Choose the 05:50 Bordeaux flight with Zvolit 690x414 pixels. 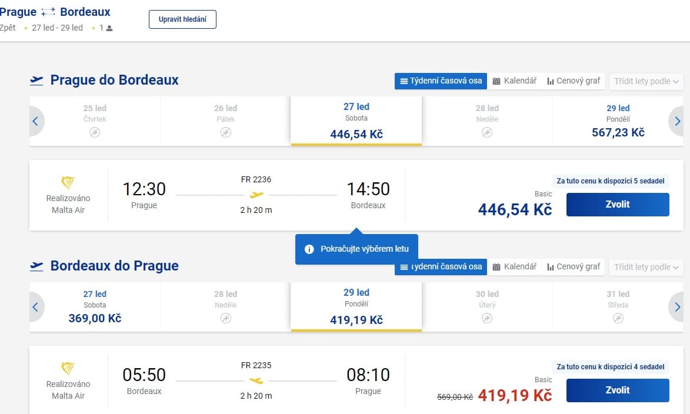(618, 390)
